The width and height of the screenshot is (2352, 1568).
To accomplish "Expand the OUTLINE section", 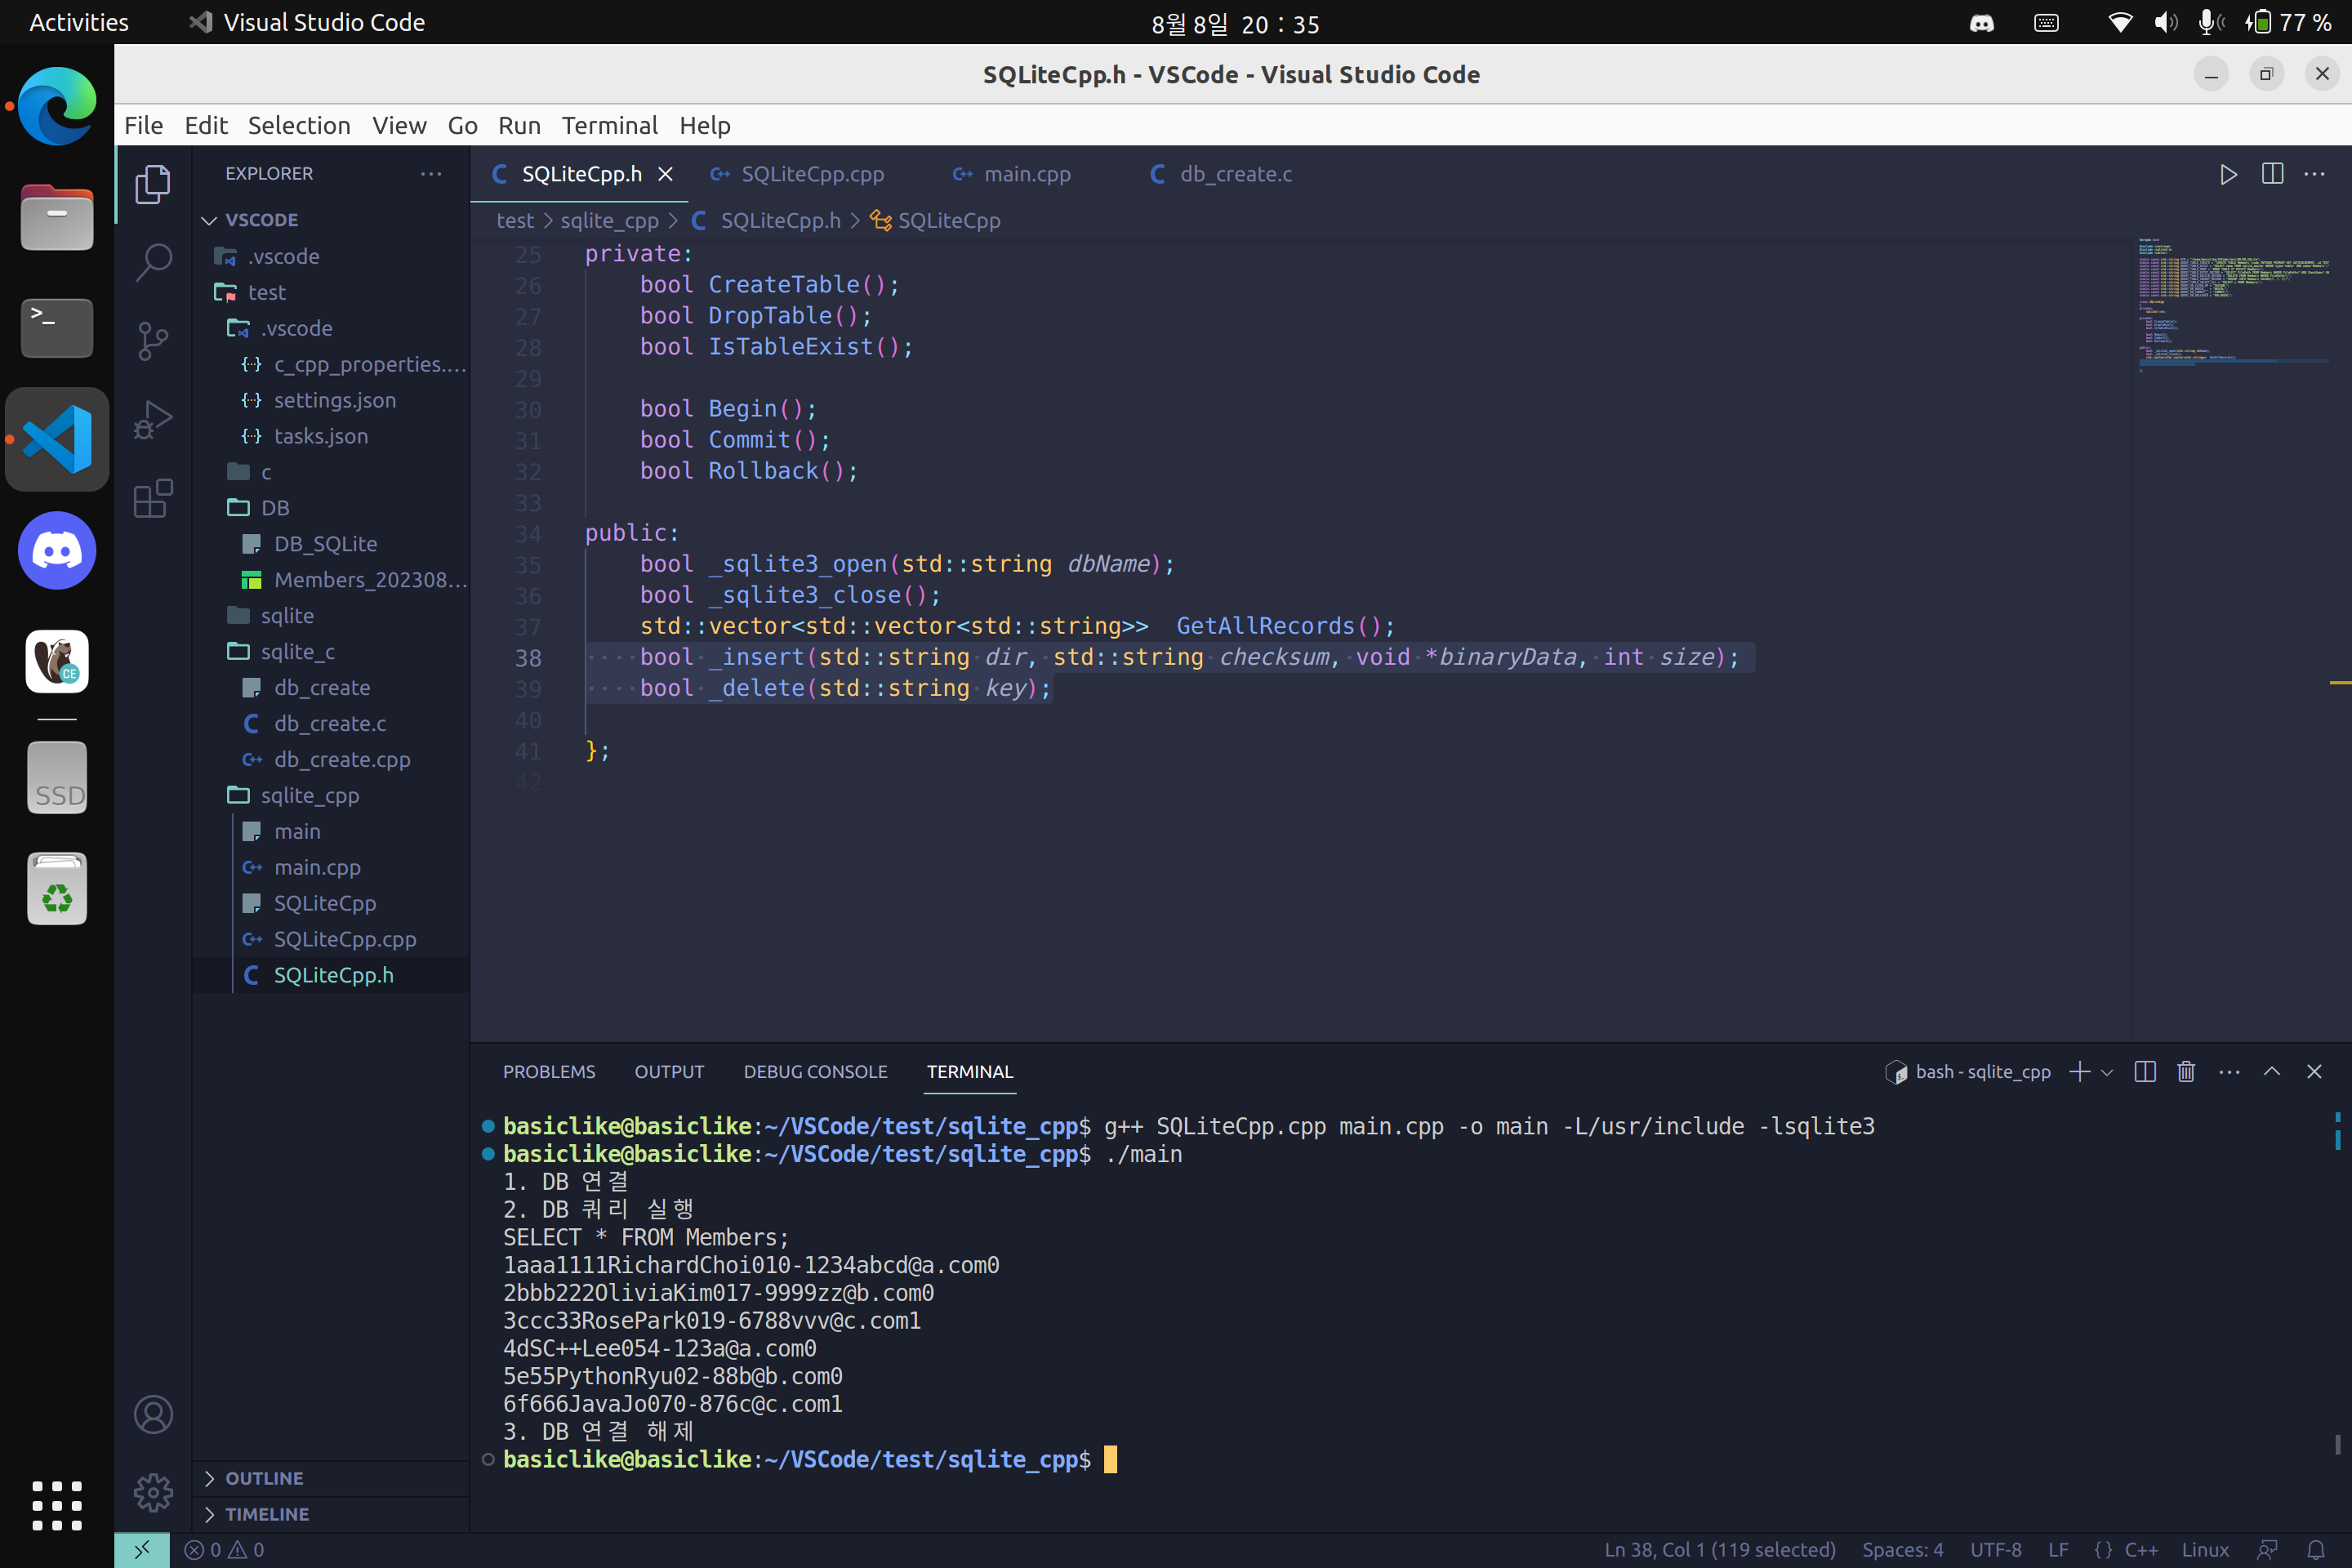I will click(264, 1478).
